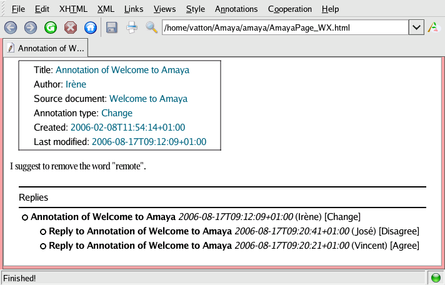Save document using the floppy disk icon
Screen dimensions: 445x285
112,27
